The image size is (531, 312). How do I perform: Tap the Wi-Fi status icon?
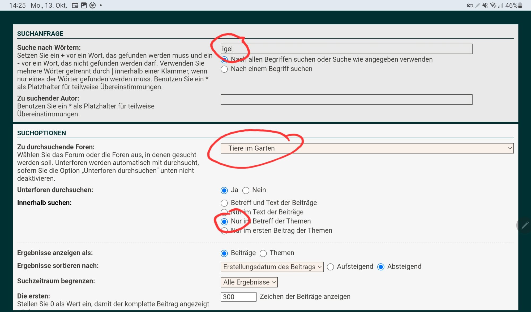tap(493, 5)
